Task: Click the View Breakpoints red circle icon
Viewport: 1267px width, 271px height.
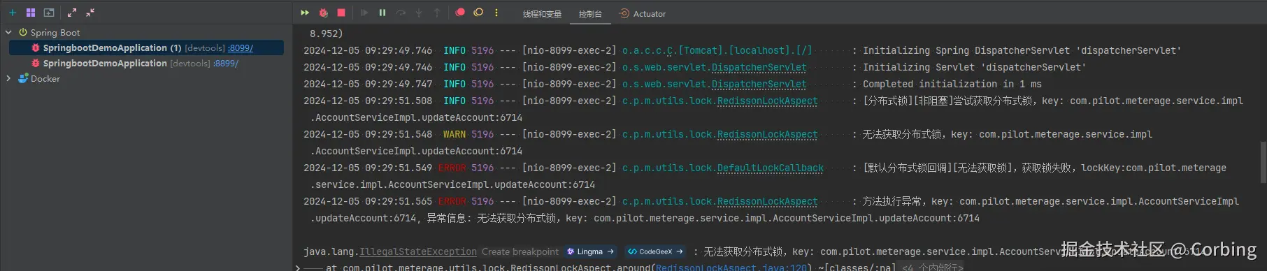Action: tap(460, 13)
